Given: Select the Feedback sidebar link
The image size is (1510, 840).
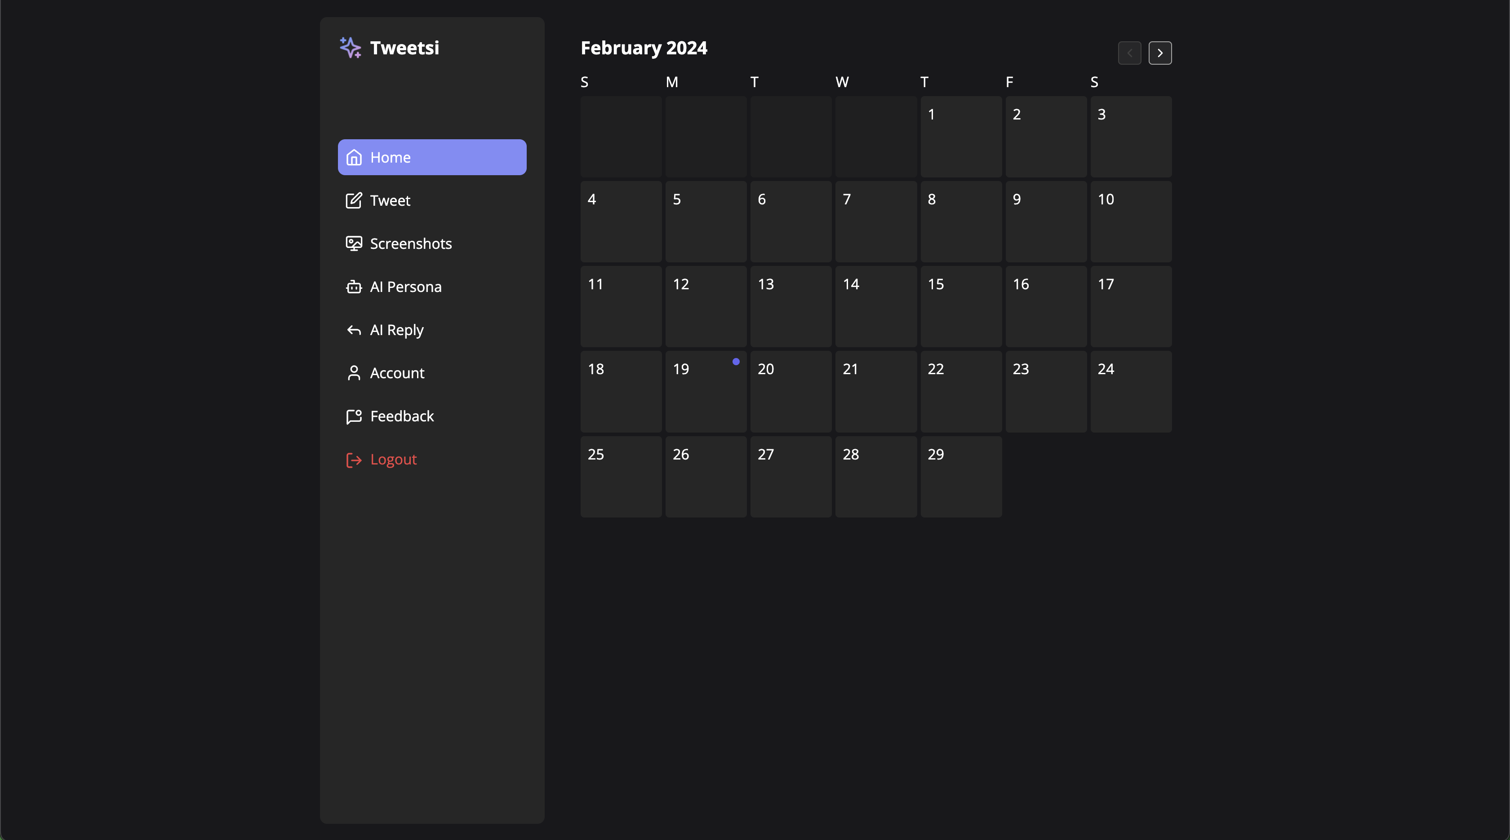Looking at the screenshot, I should [x=401, y=416].
